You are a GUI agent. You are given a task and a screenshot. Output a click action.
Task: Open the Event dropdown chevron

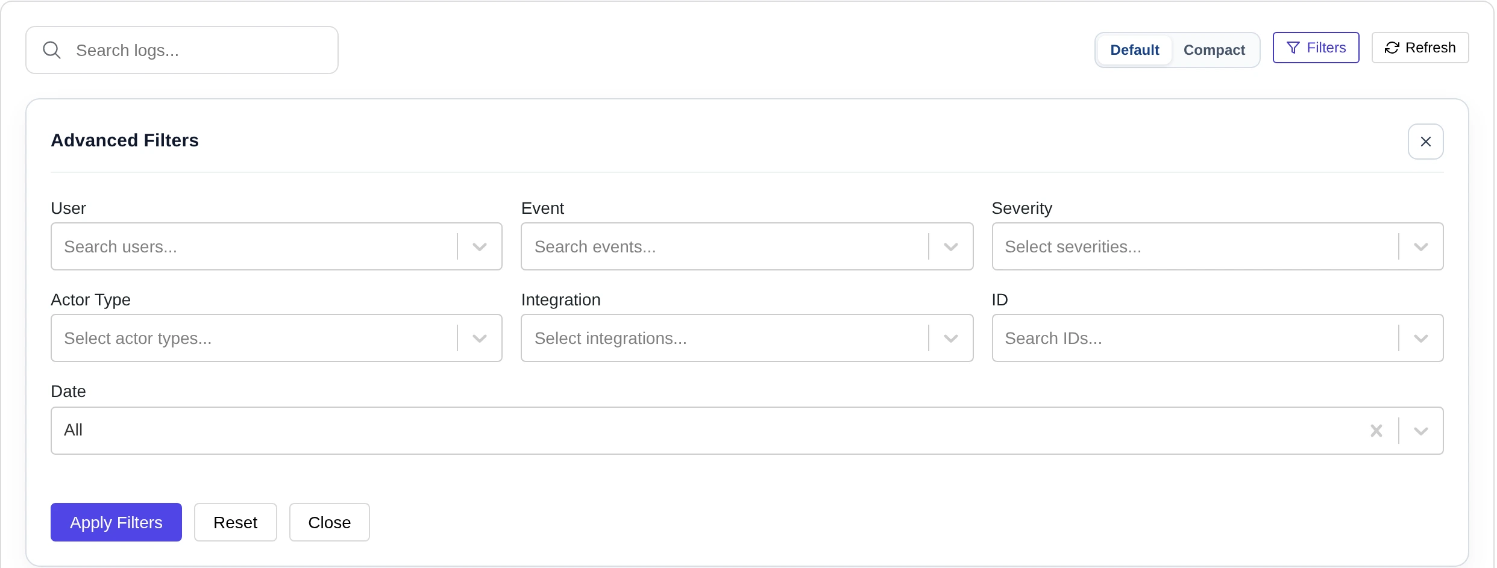tap(950, 247)
